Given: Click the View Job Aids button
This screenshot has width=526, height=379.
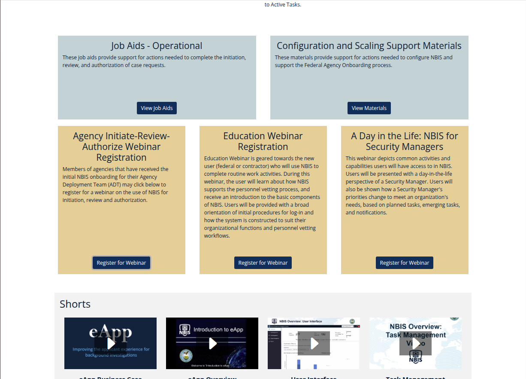Looking at the screenshot, I should pos(157,108).
